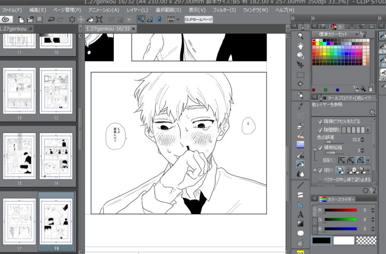The height and width of the screenshot is (254, 386).
Task: Enable ベクターの中心線で塗り止まる checkbox
Action: pos(320,180)
